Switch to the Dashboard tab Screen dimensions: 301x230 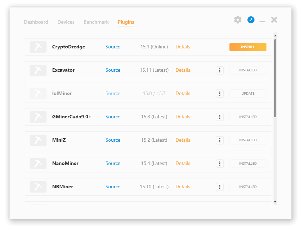[36, 22]
